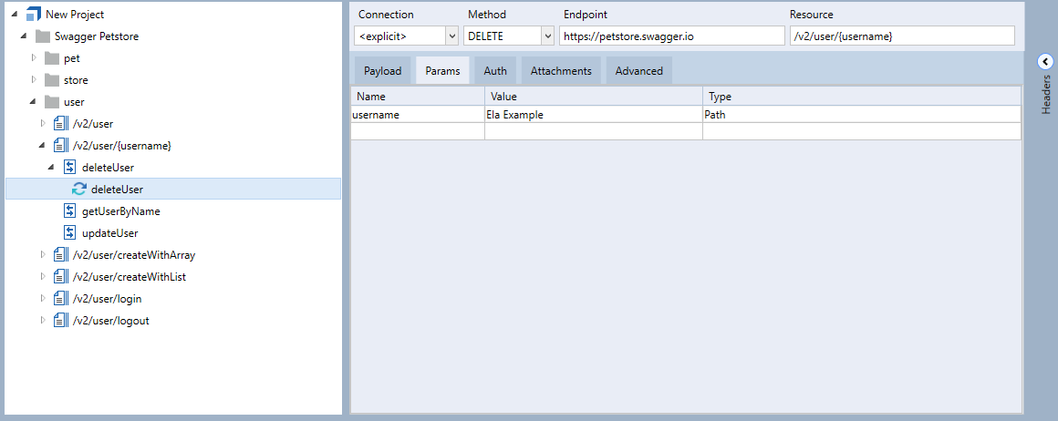Click the /v2/user/login resource icon
Screen dimensions: 1058x421
point(61,299)
